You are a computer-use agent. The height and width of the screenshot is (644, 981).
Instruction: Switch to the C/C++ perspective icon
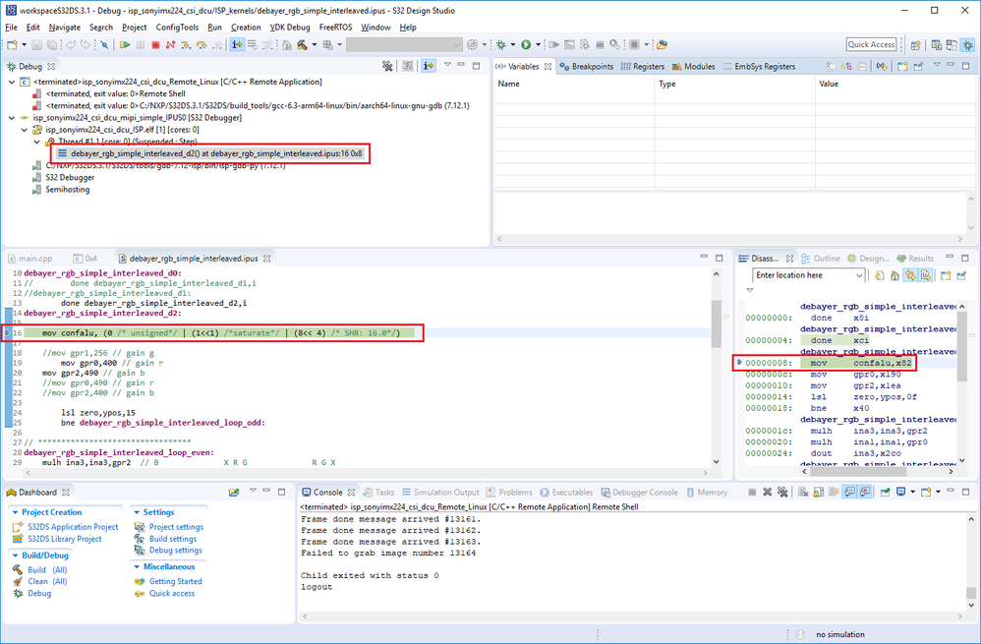[x=937, y=45]
